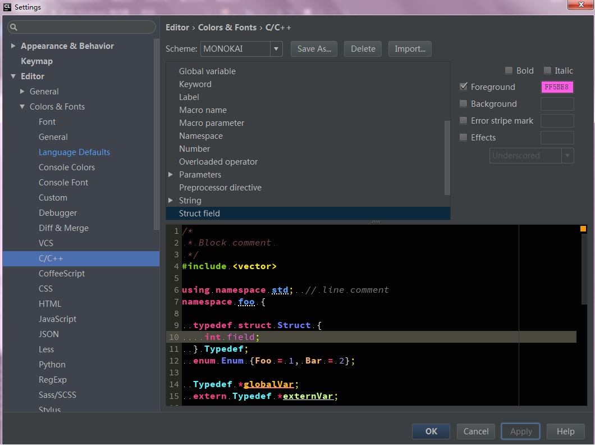Expand the String attribute group
The height and width of the screenshot is (445, 595).
tap(171, 200)
